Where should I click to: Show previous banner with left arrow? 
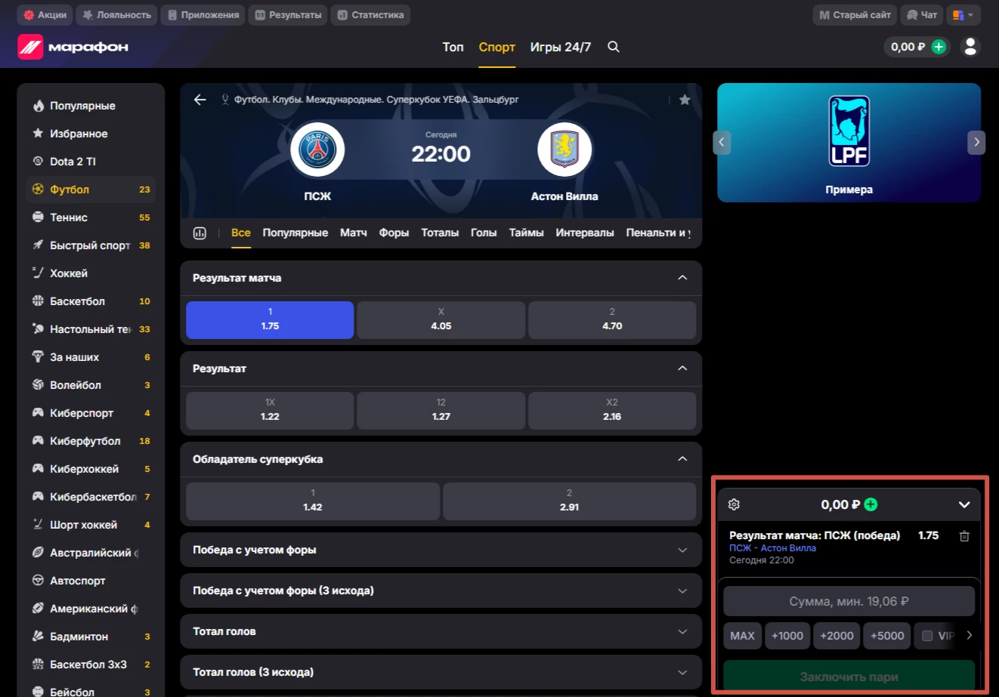[x=722, y=142]
